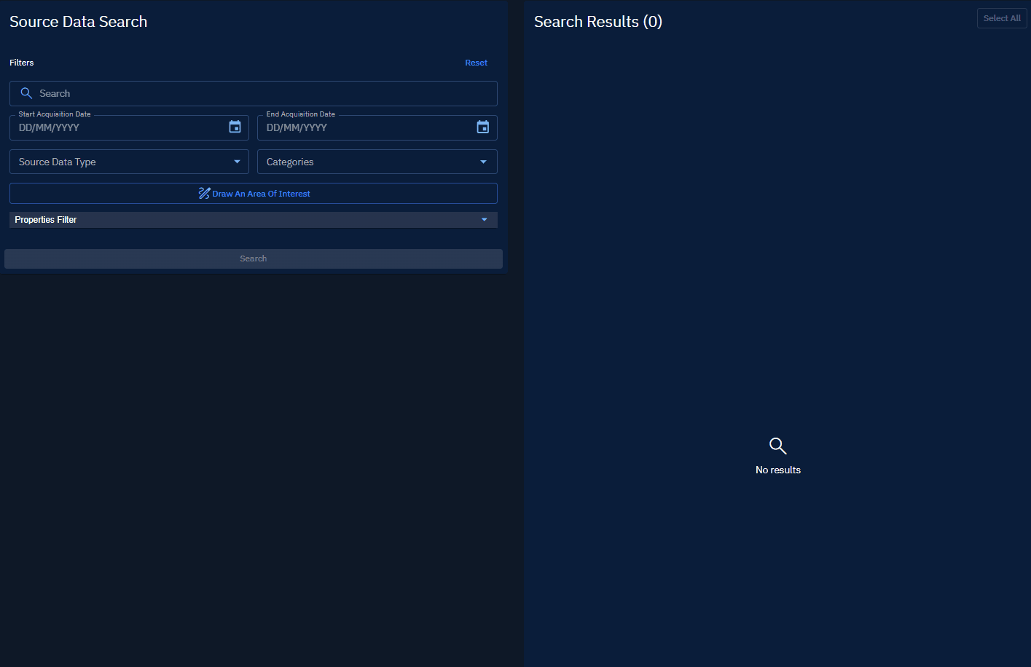The height and width of the screenshot is (667, 1031).
Task: Click the Select All button
Action: click(x=1001, y=17)
